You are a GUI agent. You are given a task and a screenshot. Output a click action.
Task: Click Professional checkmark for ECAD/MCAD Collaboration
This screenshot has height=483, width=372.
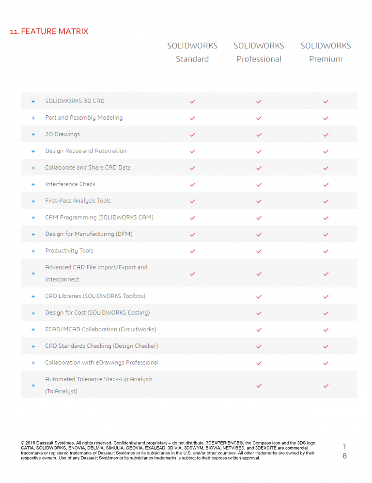pyautogui.click(x=259, y=329)
